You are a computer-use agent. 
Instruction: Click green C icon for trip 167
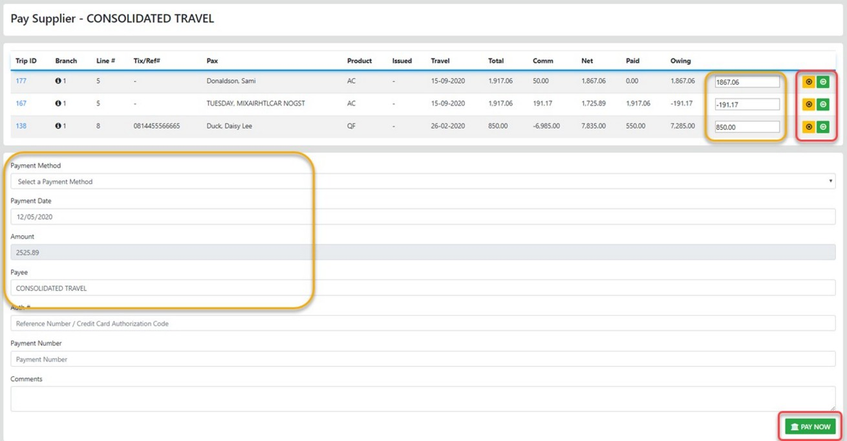[x=822, y=104]
